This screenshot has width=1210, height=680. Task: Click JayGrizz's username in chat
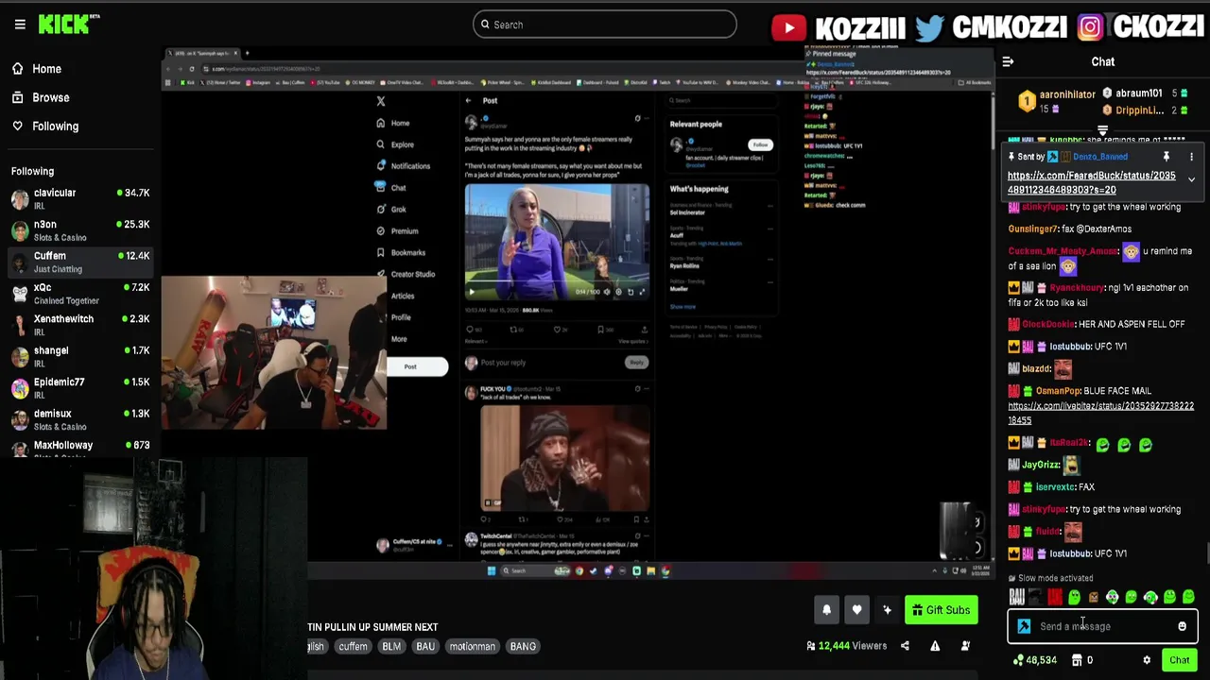[x=1041, y=465]
